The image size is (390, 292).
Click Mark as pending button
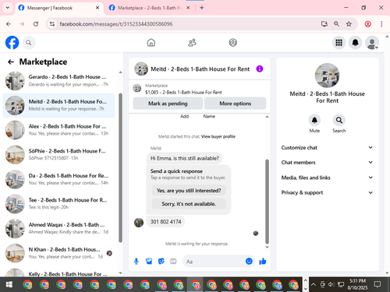[168, 104]
